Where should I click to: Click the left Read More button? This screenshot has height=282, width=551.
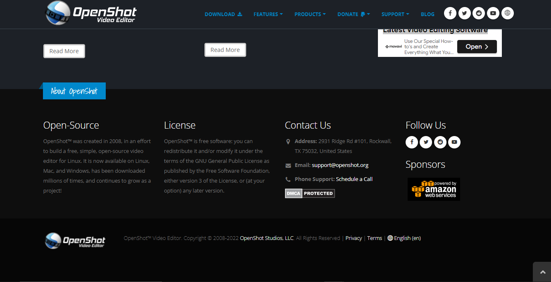(x=64, y=51)
